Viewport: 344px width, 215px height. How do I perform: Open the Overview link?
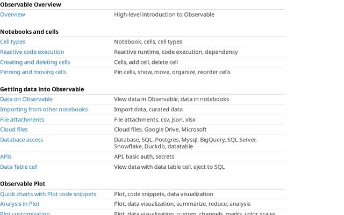[12, 15]
